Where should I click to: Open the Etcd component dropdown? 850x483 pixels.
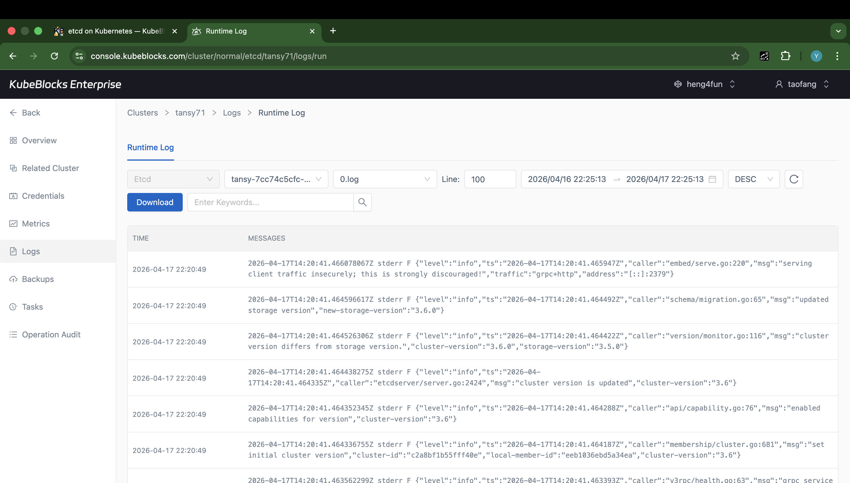click(x=173, y=179)
